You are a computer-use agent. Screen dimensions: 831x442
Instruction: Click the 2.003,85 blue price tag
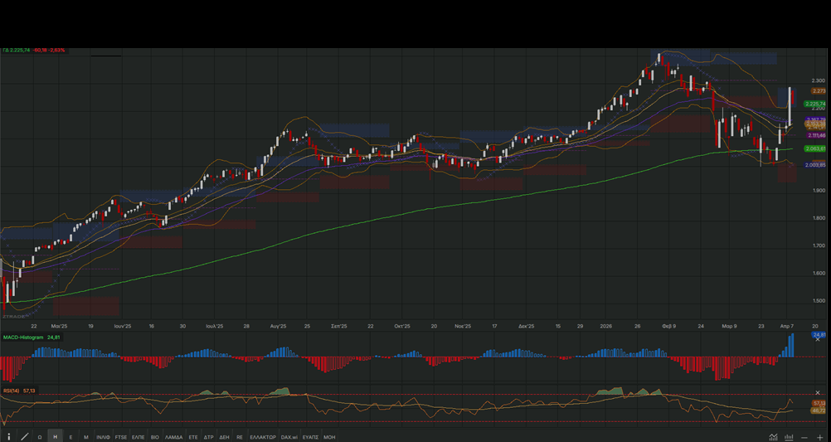pos(815,165)
